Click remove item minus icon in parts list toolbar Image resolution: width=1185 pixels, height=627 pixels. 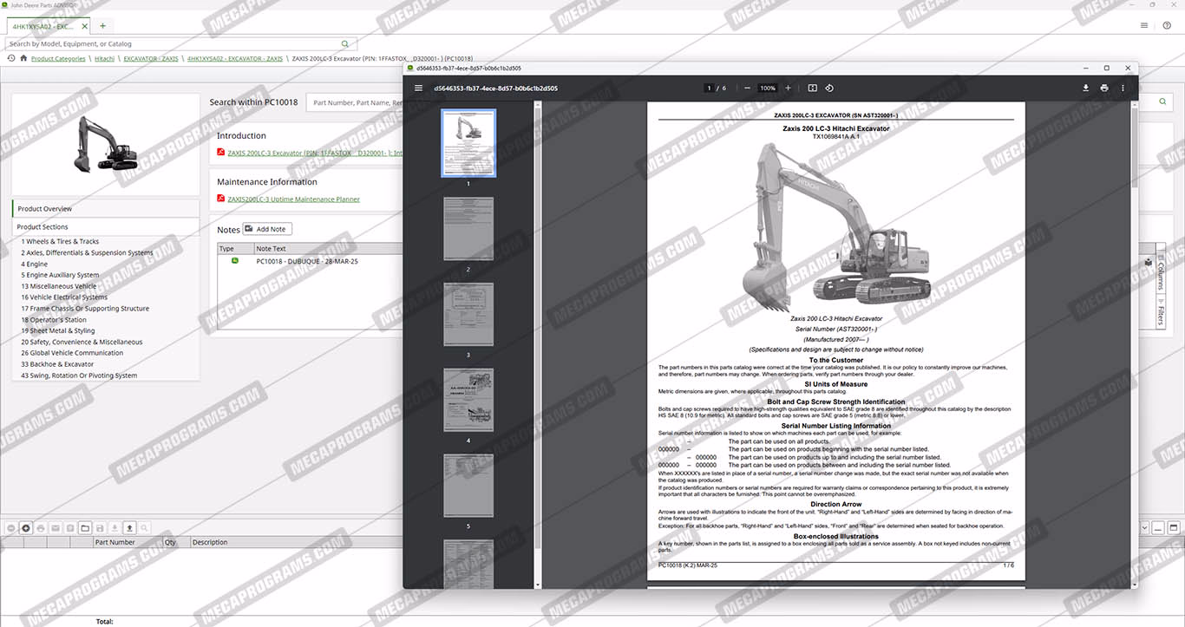pos(11,527)
